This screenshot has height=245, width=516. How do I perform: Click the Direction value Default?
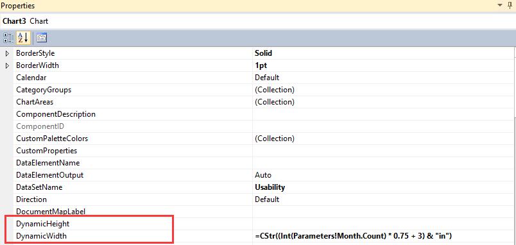tap(267, 199)
